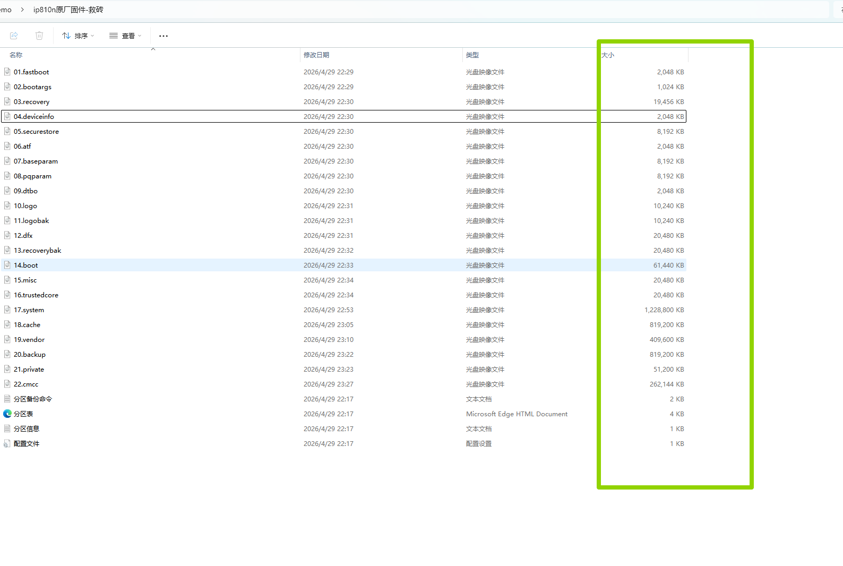Open the 查看 view dropdown
The width and height of the screenshot is (843, 566).
tap(125, 36)
